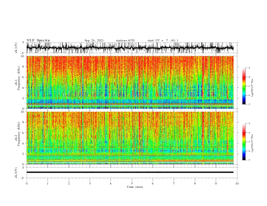The height and width of the screenshot is (206, 267).
Task: Click time axis tick label "6"
Action: pyautogui.click(x=153, y=183)
